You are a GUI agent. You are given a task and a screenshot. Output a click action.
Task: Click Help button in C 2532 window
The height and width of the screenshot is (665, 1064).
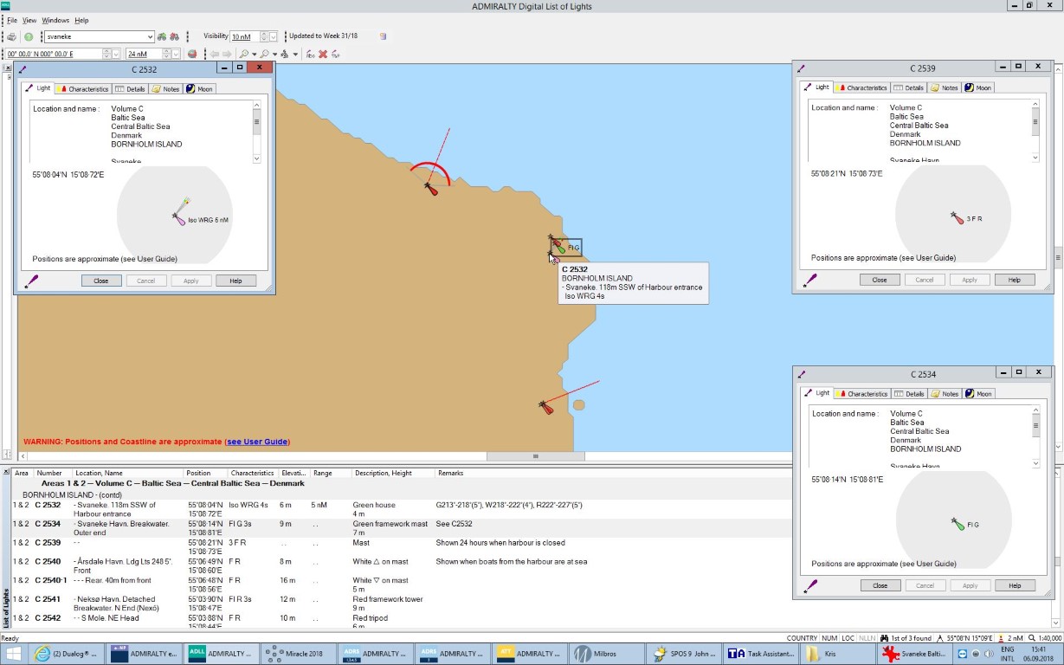pyautogui.click(x=235, y=281)
